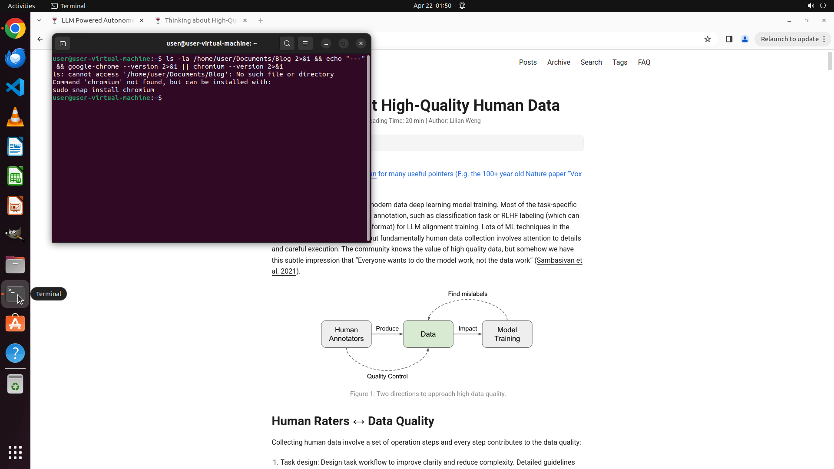
Task: Click the browser back arrow
Action: coord(40,39)
